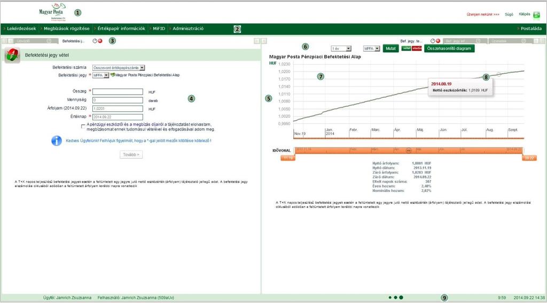
Task: Click the Befektetési jegy vétel swap icon
Action: (12, 55)
